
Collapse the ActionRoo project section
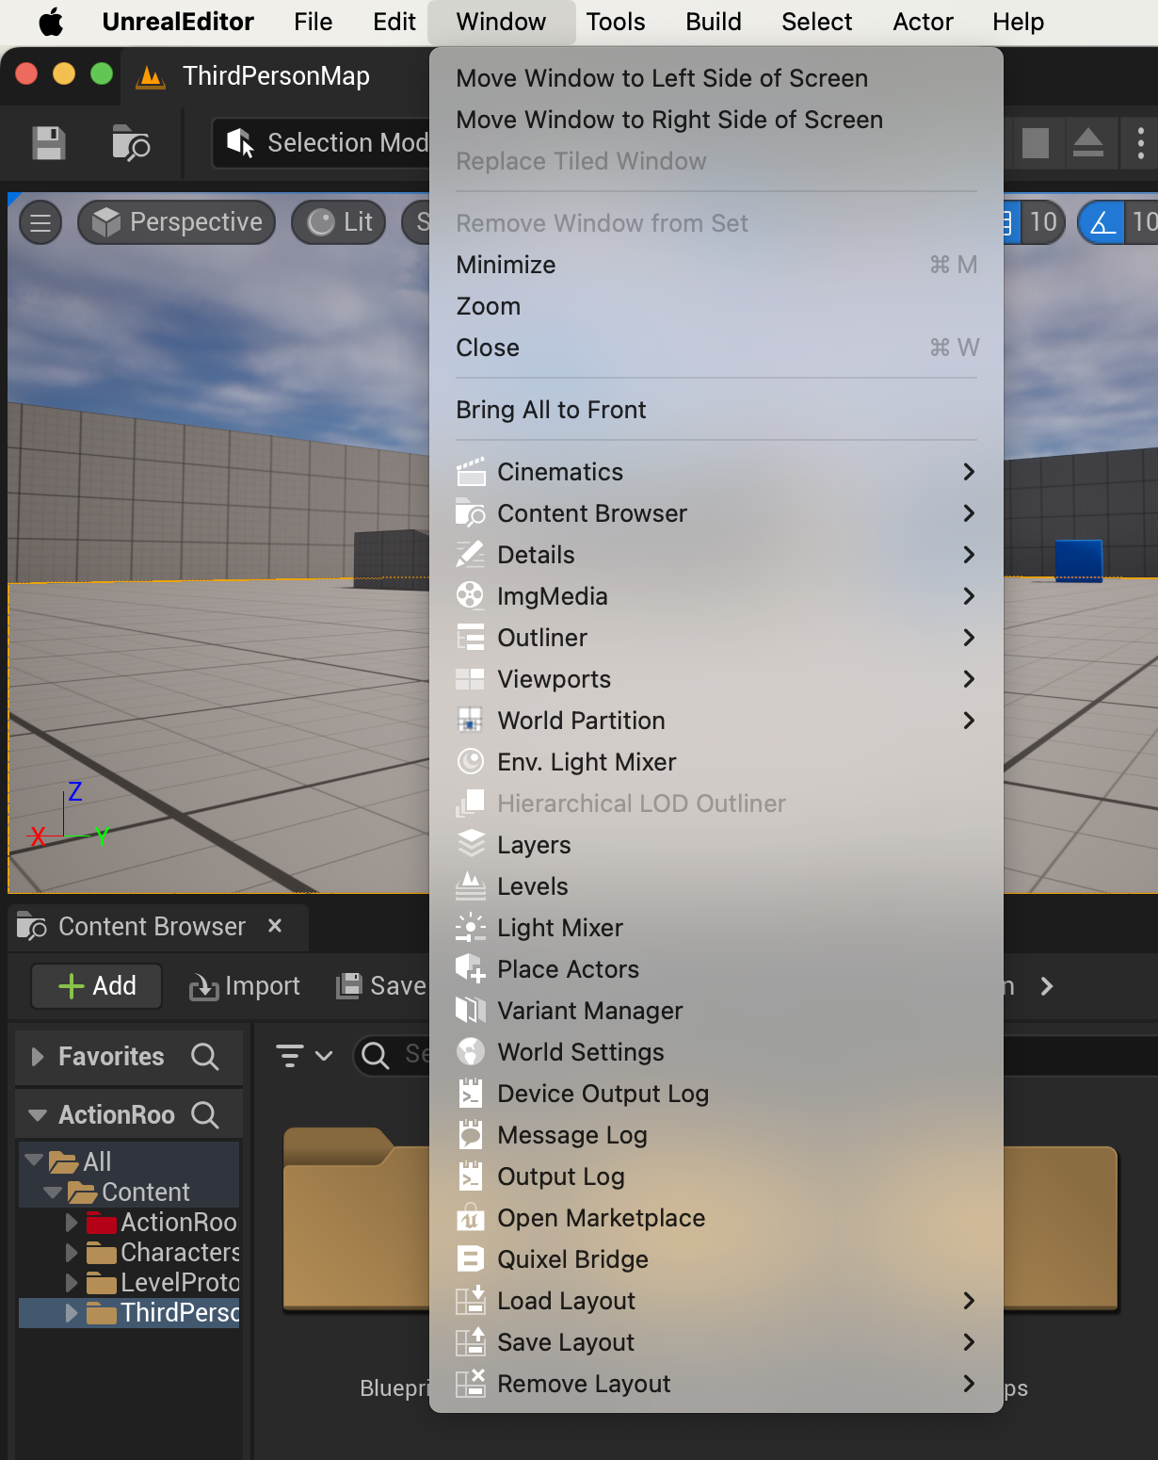38,1115
